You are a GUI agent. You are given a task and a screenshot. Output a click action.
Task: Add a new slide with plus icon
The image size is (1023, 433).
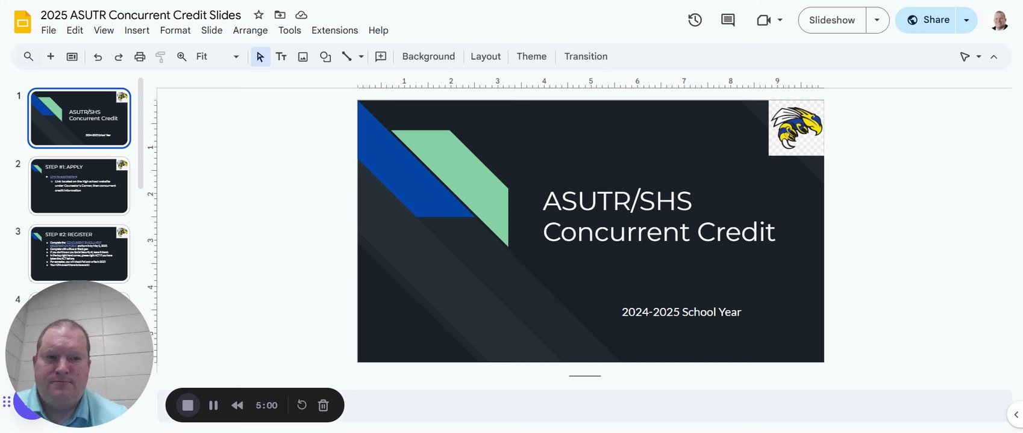51,57
